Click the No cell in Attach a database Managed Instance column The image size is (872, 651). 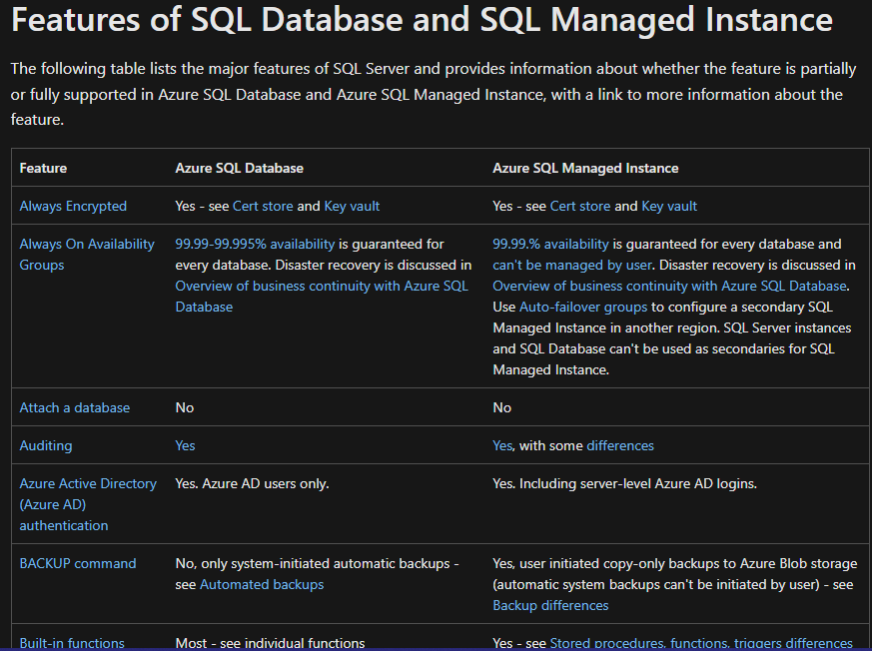501,407
